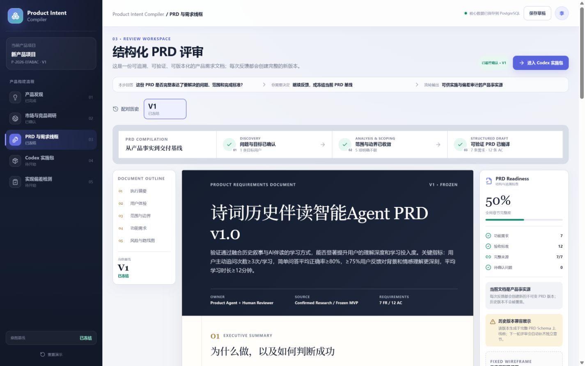Click the page vertical scrollbar thumb

pyautogui.click(x=582, y=53)
